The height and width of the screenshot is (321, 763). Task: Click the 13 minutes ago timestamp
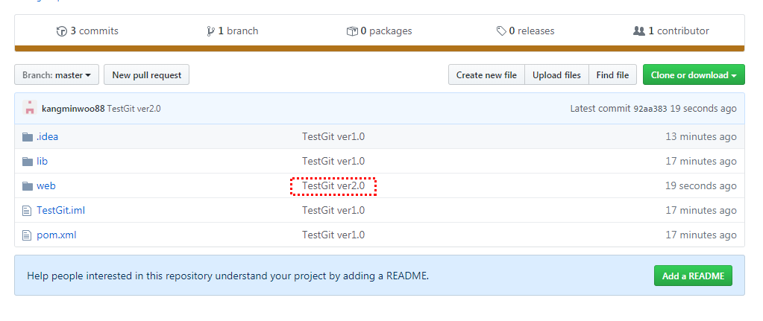click(x=701, y=137)
